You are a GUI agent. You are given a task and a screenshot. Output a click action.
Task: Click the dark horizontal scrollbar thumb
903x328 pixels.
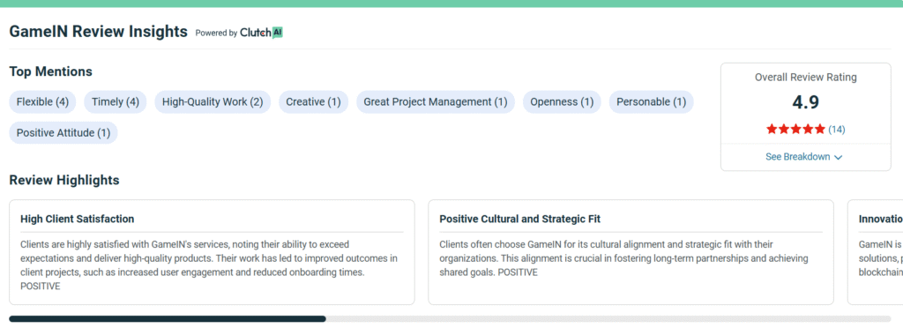coord(168,319)
